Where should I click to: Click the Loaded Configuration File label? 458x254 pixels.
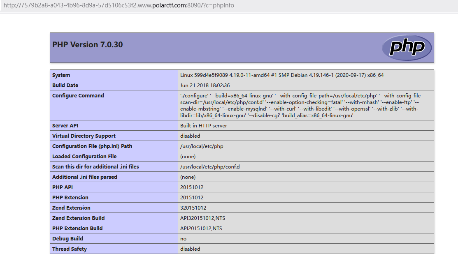pos(84,156)
